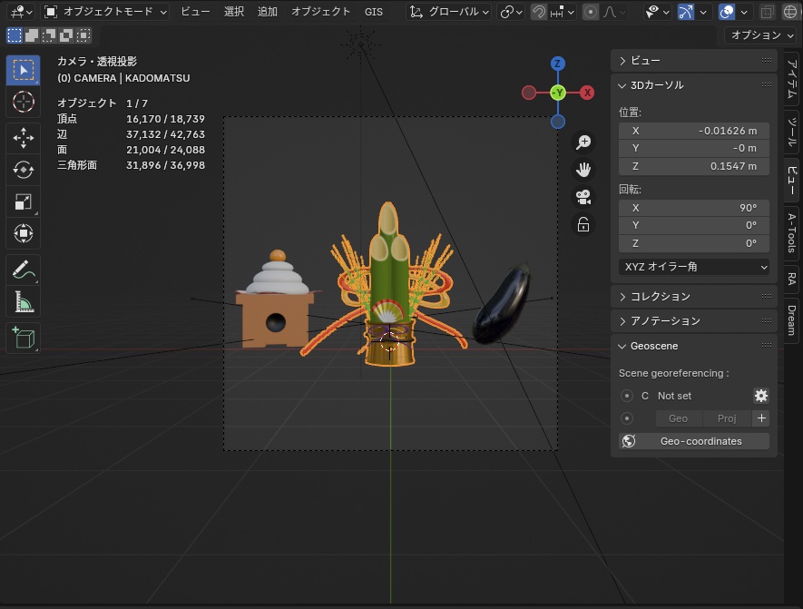Set selection mode to extend
Viewport: 803px width, 609px height.
pos(32,35)
